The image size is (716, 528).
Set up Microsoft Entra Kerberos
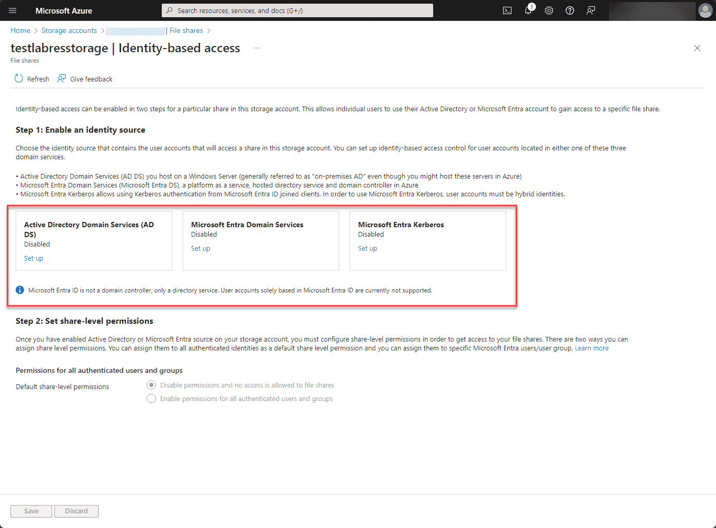pos(367,249)
